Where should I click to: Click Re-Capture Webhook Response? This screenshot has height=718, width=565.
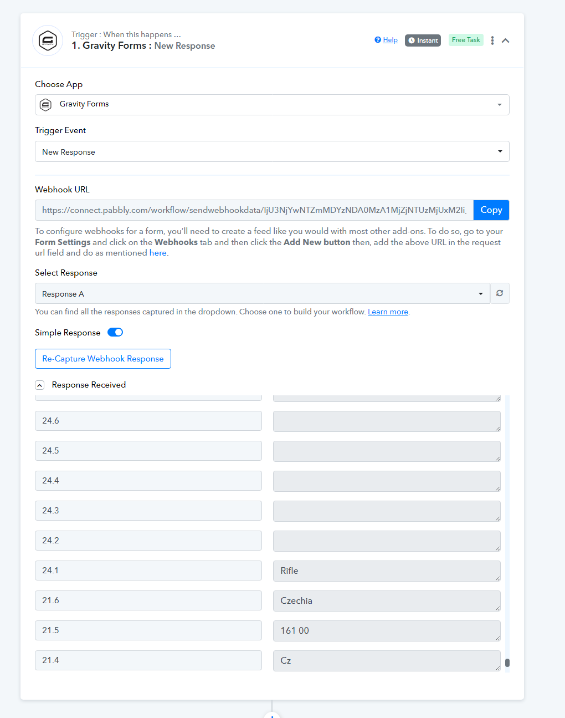(103, 359)
